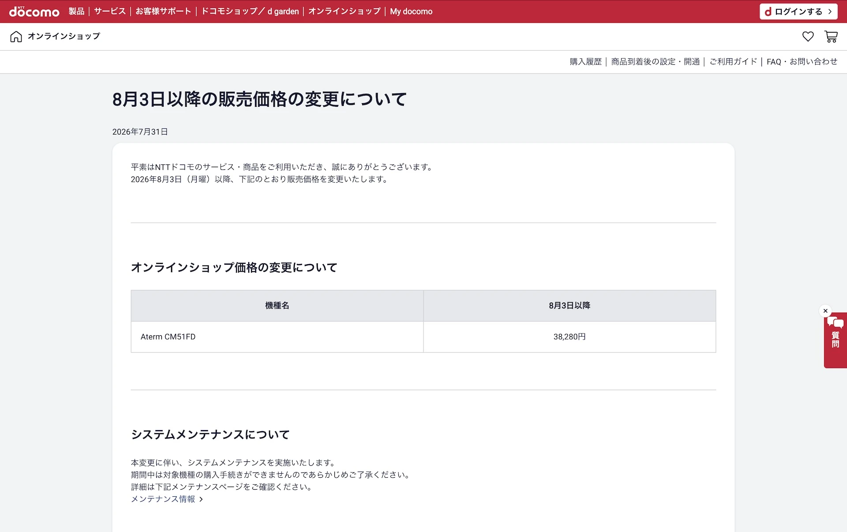Open the My docomo menu
The height and width of the screenshot is (532, 847).
point(411,11)
